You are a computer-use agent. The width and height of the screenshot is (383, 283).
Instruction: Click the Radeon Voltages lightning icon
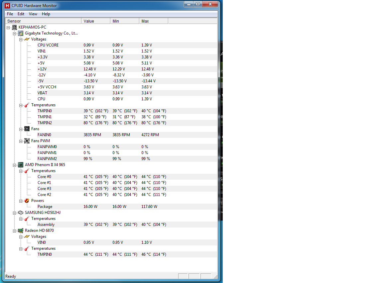(x=27, y=236)
